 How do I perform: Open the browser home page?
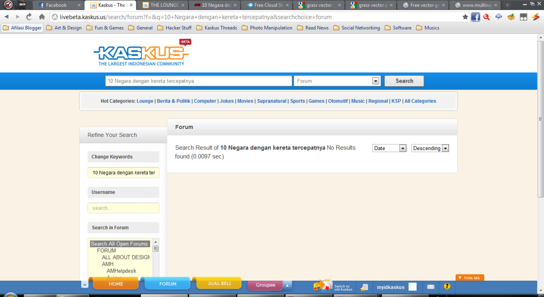point(42,17)
